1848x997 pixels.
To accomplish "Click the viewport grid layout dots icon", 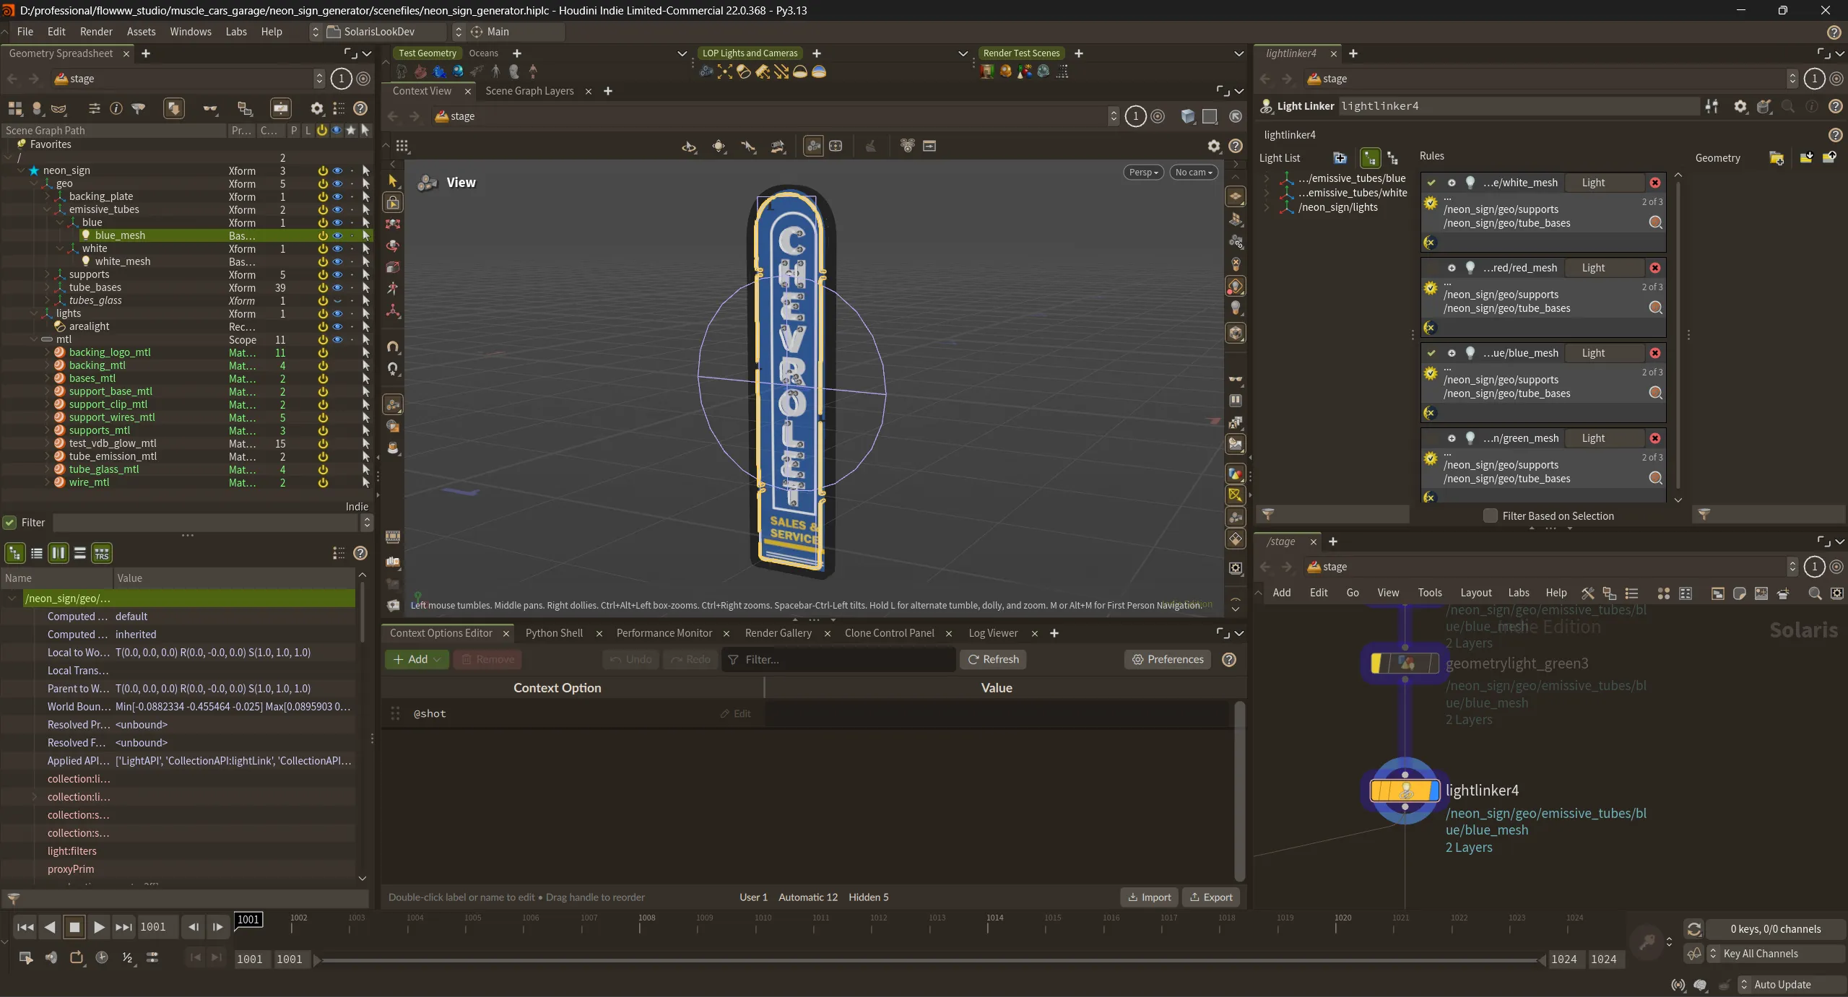I will pos(402,147).
